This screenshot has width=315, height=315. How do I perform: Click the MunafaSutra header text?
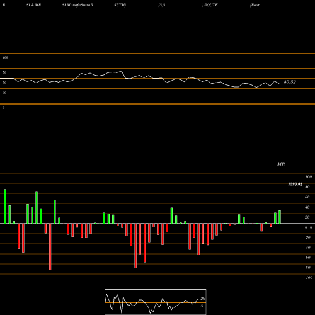pos(79,5)
